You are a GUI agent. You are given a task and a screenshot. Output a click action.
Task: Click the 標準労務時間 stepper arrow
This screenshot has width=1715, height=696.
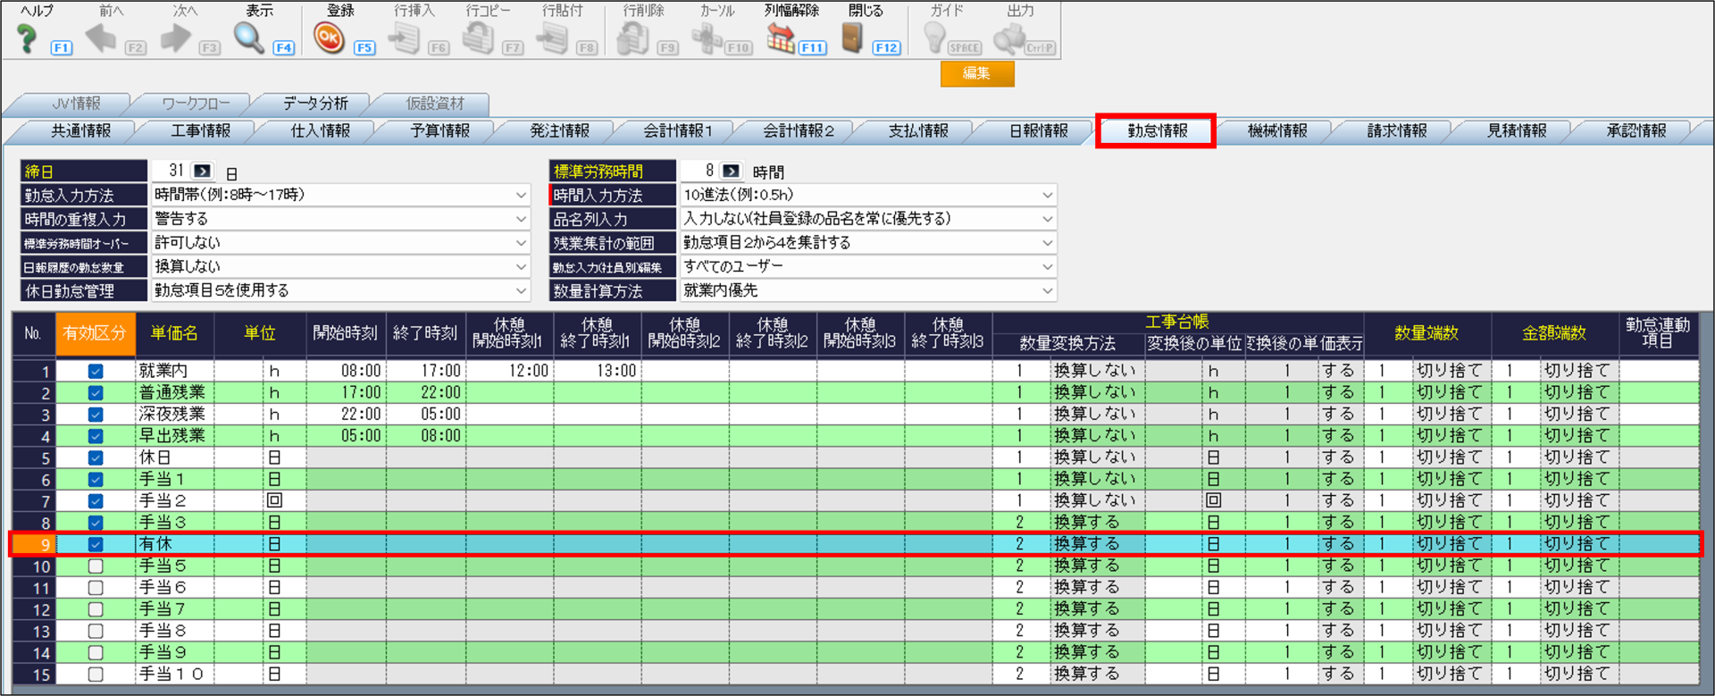coord(731,171)
